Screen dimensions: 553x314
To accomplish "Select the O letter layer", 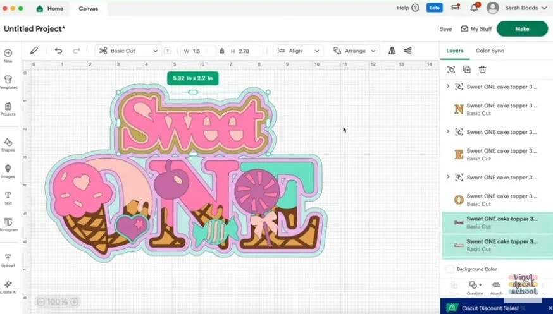I will (496, 200).
